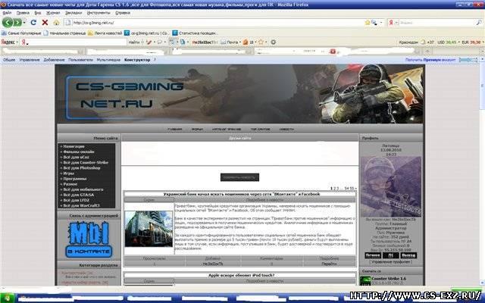Image resolution: width=485 pixels, height=303 pixels.
Task: Open Каталог файлов in the site navigation bar
Action: click(x=227, y=130)
